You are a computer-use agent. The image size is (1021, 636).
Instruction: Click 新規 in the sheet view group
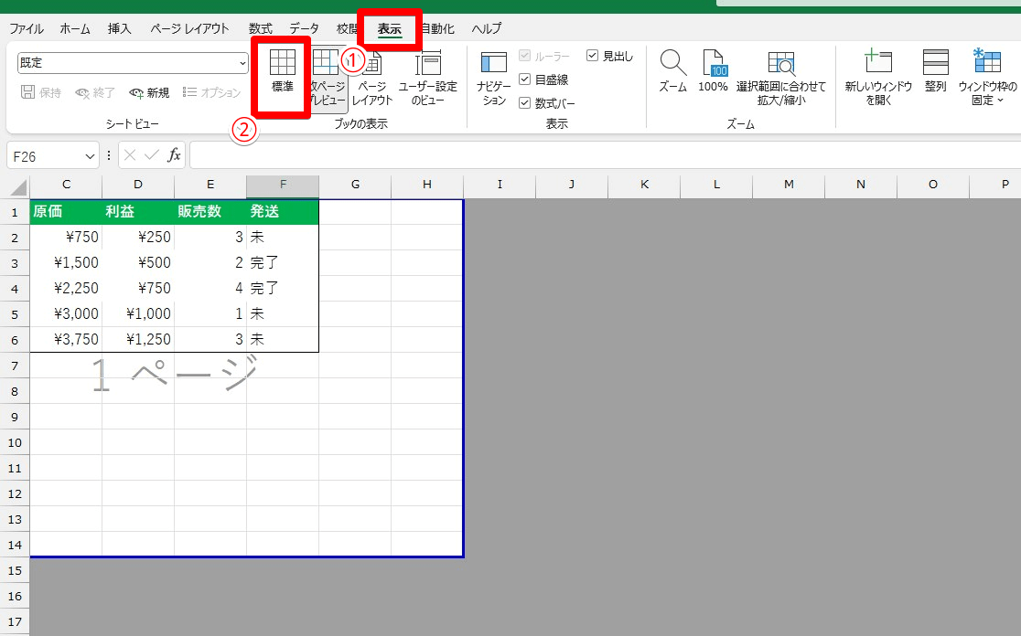(x=149, y=92)
